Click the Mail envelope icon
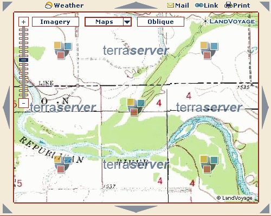The width and height of the screenshot is (271, 216). [170, 5]
